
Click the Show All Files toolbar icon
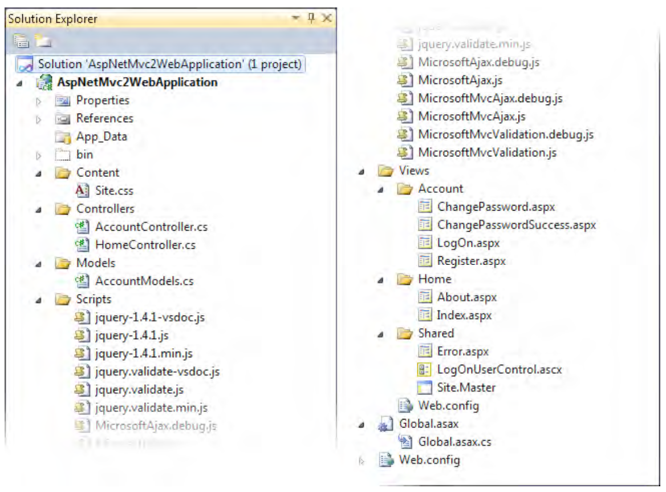[43, 41]
